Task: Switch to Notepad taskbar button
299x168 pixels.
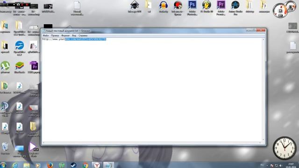Action: pos(109,165)
